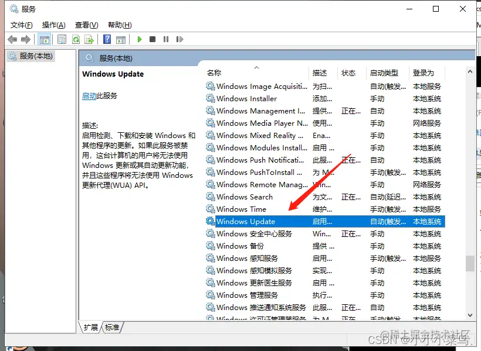Select the Windows 更新医生服务 row
This screenshot has height=351, width=481.
325,283
